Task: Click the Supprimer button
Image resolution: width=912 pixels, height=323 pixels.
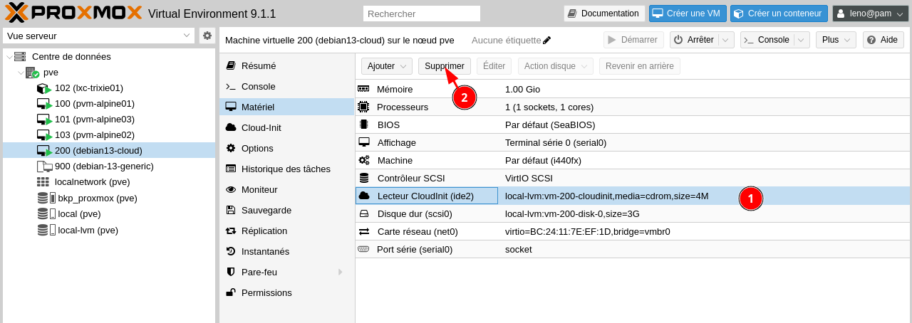Action: [x=444, y=66]
